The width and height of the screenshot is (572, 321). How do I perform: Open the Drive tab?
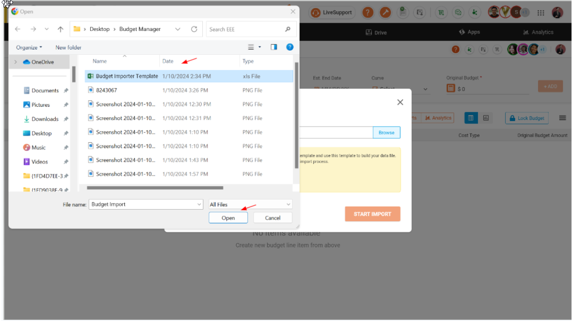pos(376,32)
